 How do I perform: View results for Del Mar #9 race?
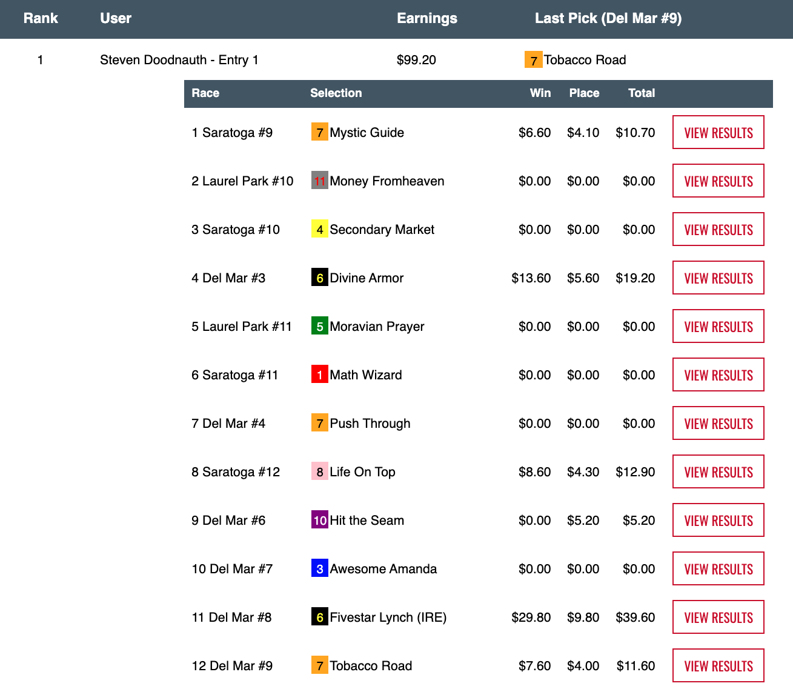[718, 665]
